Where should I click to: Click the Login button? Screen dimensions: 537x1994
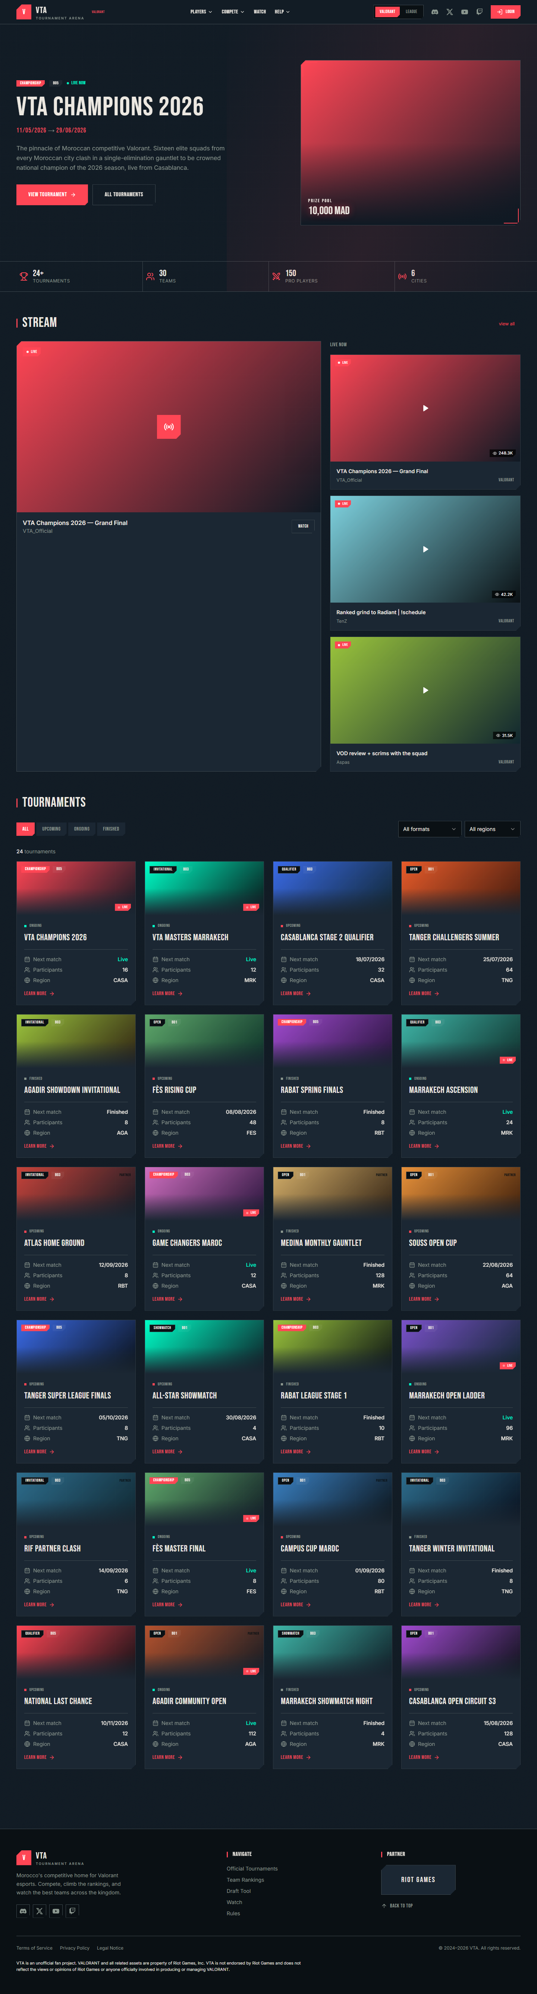click(x=505, y=12)
